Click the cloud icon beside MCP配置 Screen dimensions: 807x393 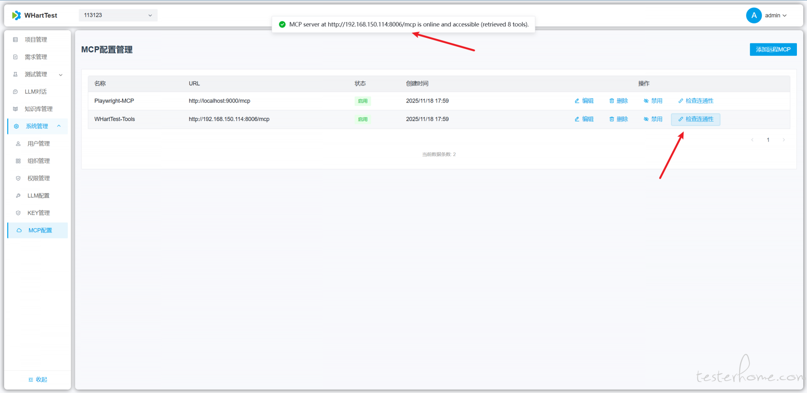coord(19,230)
